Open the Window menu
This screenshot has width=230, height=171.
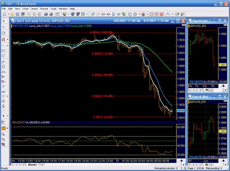coord(63,9)
